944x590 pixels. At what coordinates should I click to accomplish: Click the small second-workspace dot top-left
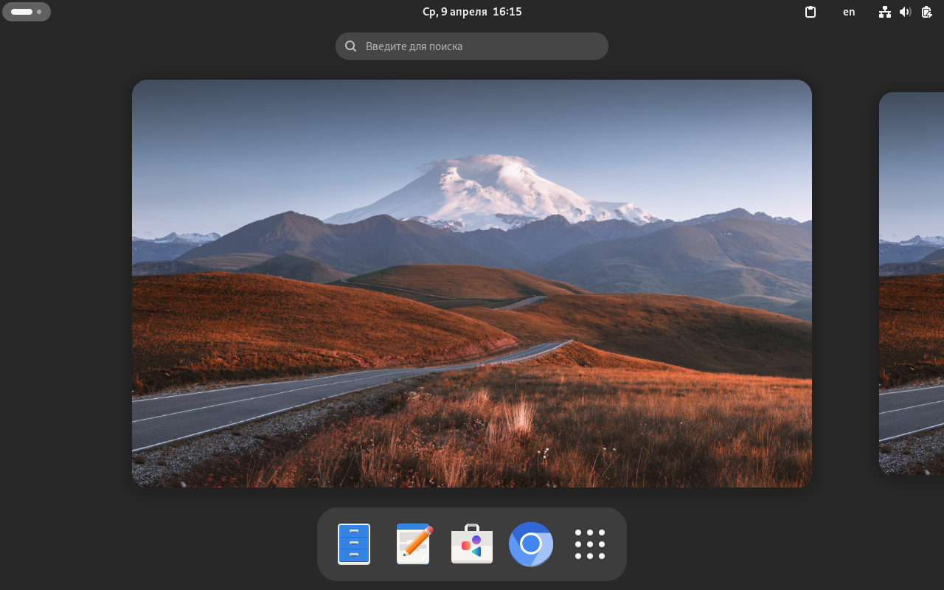point(39,12)
